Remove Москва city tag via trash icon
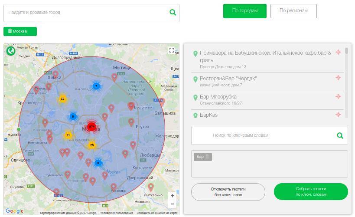 tap(10, 31)
